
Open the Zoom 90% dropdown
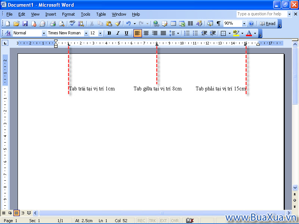[x=244, y=24]
